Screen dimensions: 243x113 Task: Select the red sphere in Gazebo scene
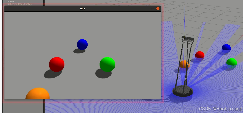(200, 56)
